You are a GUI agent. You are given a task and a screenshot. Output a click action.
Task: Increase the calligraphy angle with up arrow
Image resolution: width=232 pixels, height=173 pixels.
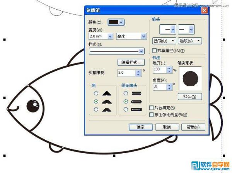click(169, 85)
